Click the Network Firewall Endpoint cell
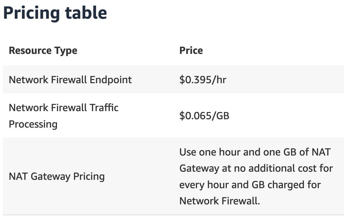 70,80
